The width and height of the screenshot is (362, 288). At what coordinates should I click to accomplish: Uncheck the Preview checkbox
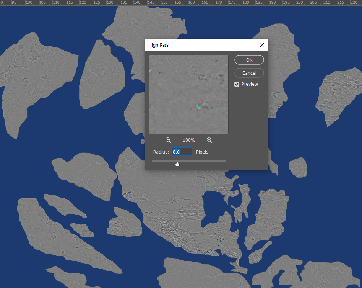237,84
